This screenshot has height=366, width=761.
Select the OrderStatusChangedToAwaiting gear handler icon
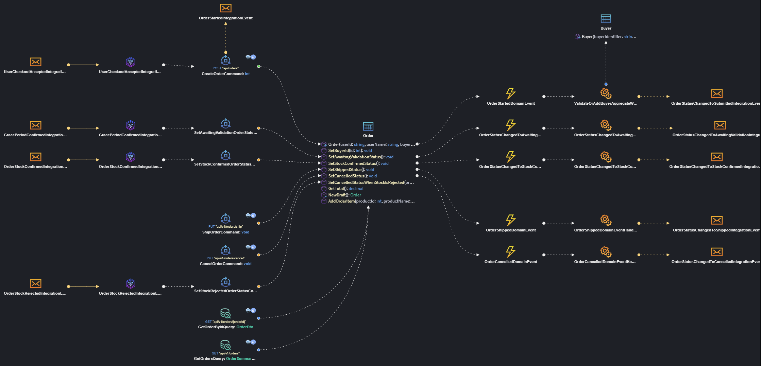click(605, 125)
